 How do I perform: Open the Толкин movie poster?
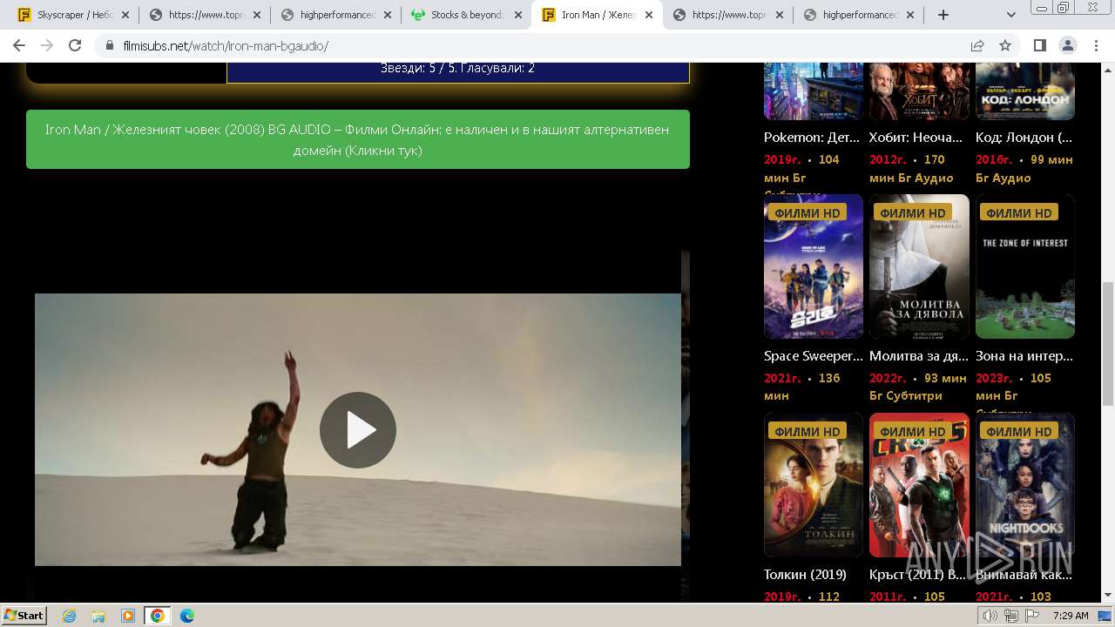point(814,485)
